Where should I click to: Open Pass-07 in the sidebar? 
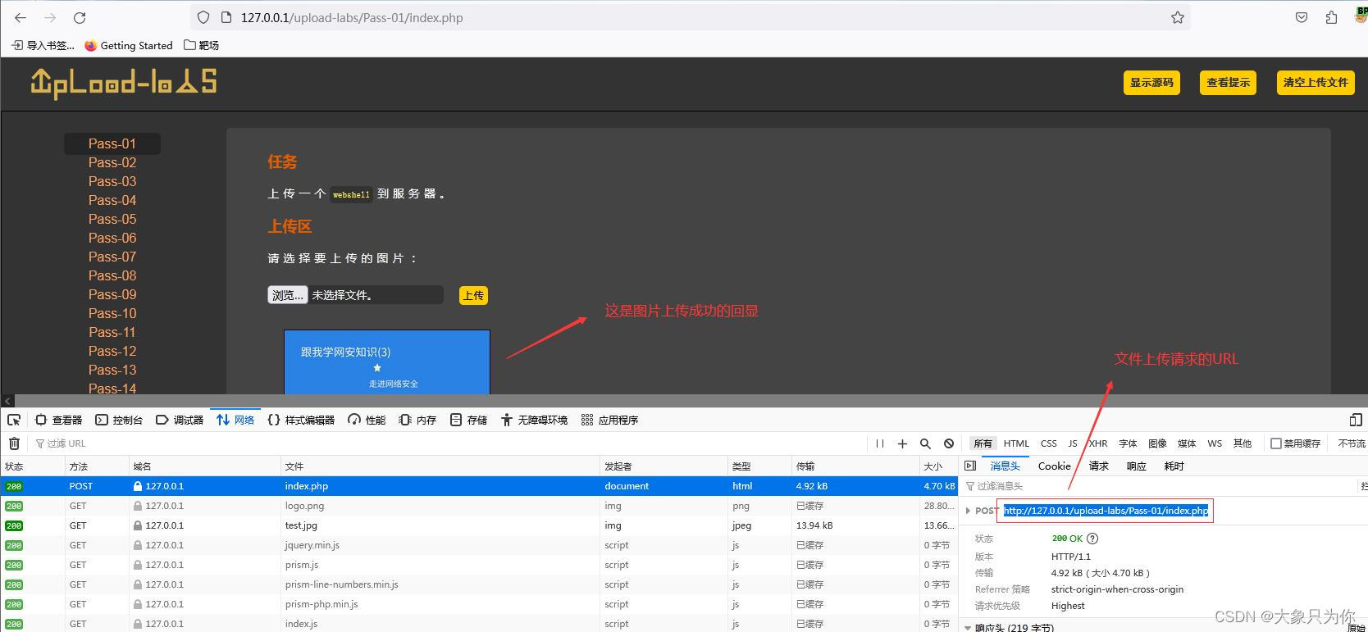click(112, 257)
